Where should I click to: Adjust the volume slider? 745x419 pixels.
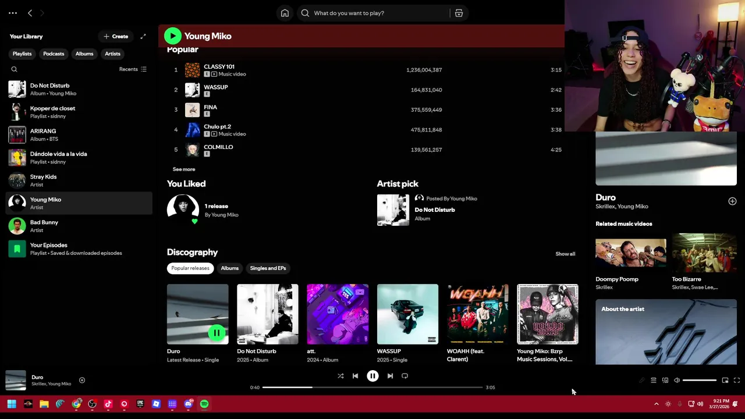coord(700,381)
